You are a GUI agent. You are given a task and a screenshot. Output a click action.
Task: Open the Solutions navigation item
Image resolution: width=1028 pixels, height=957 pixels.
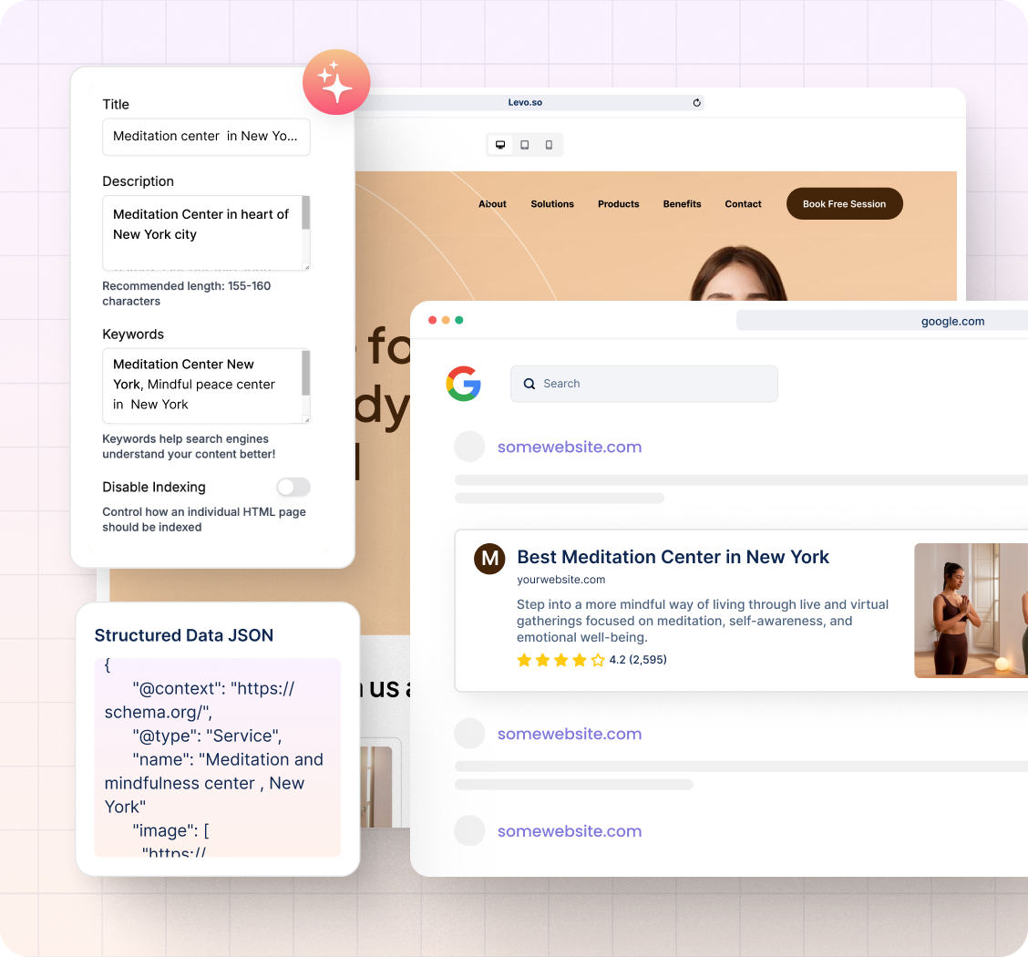click(552, 204)
